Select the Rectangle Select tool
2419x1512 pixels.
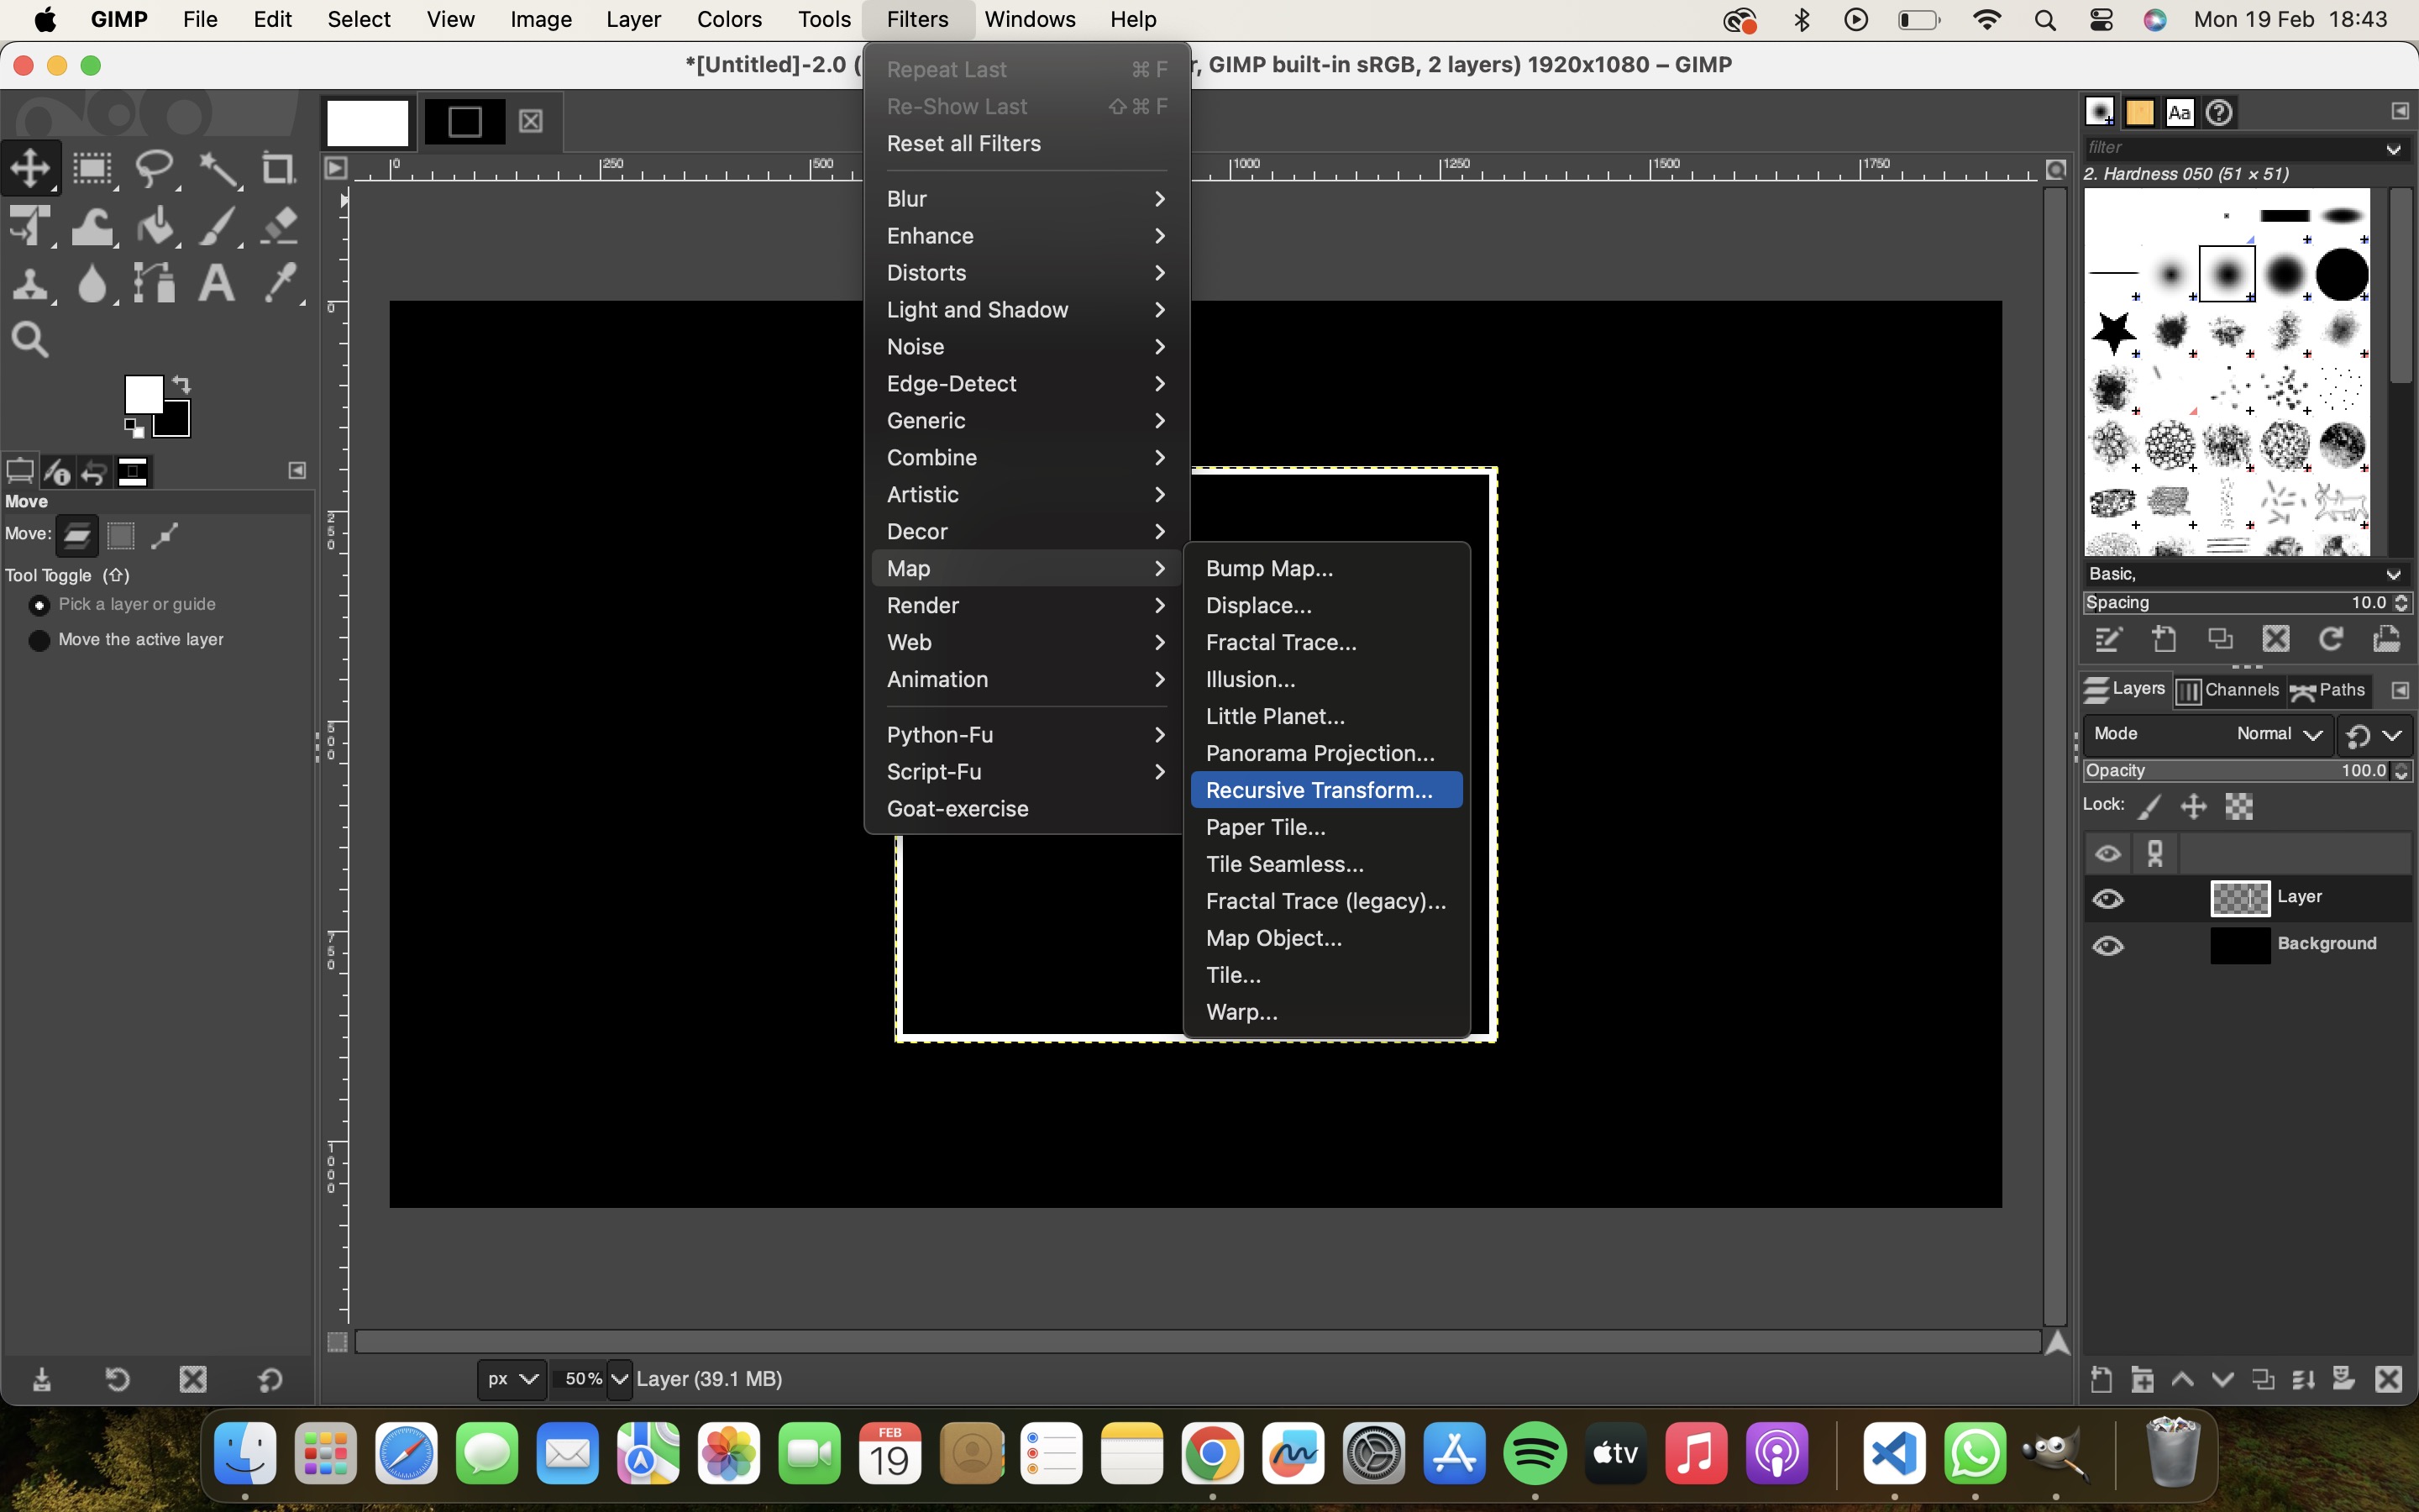(93, 168)
